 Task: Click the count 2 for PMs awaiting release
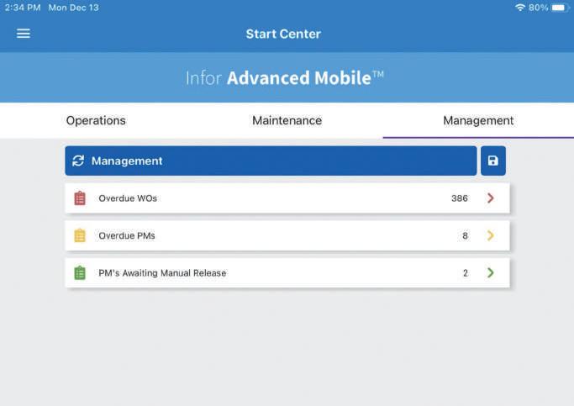466,273
